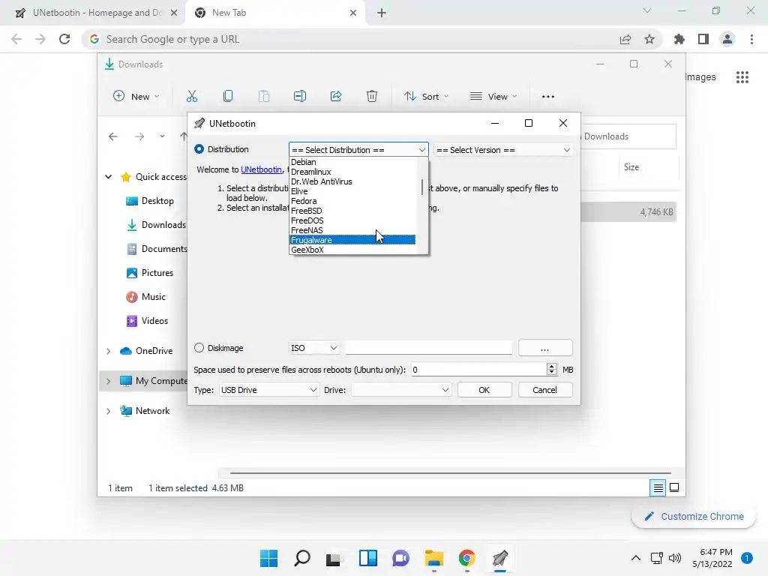Open the Select Distribution combo box
This screenshot has height=576, width=768.
point(358,150)
